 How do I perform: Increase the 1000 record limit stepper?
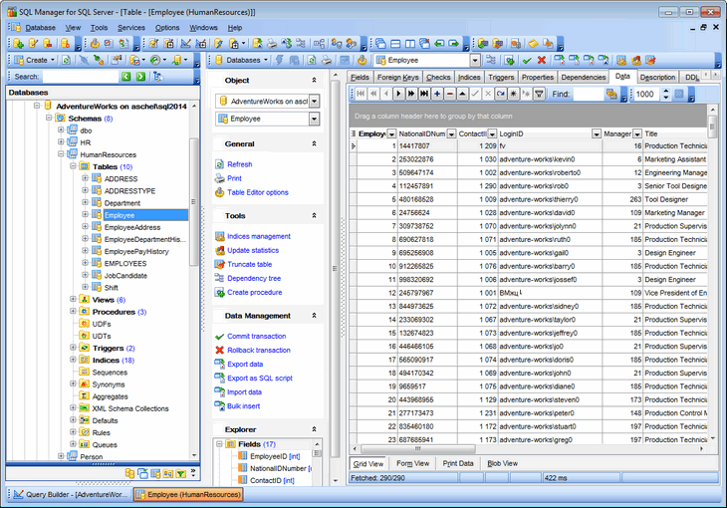click(x=666, y=92)
